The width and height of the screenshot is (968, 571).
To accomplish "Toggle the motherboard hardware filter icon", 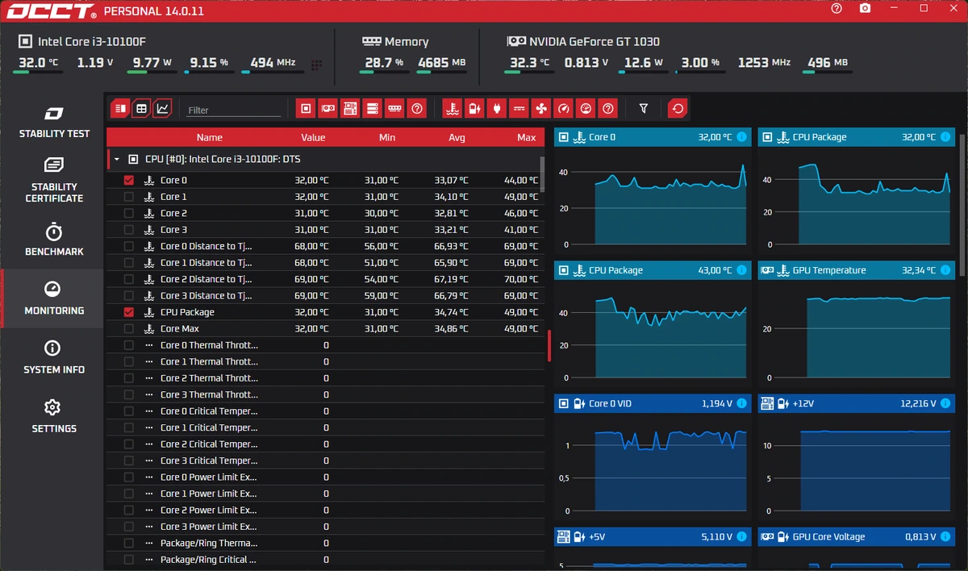I will coord(350,108).
